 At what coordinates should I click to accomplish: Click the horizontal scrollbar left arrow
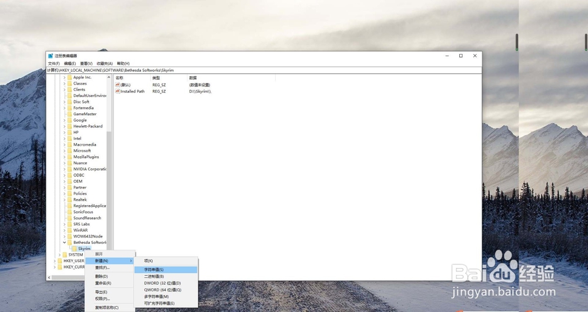pos(49,277)
